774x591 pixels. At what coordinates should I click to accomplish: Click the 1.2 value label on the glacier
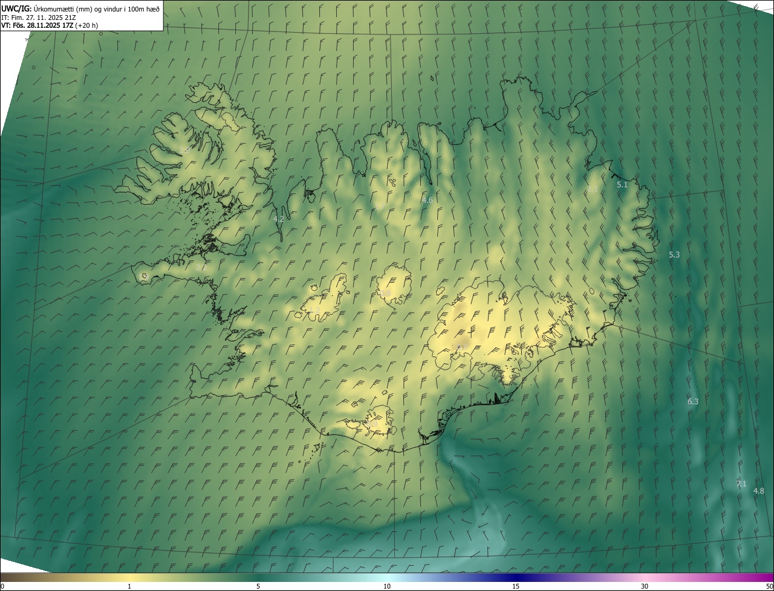tap(314, 311)
